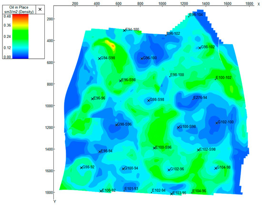
Task: Close the Oil in Place legend
Action: [x=40, y=9]
